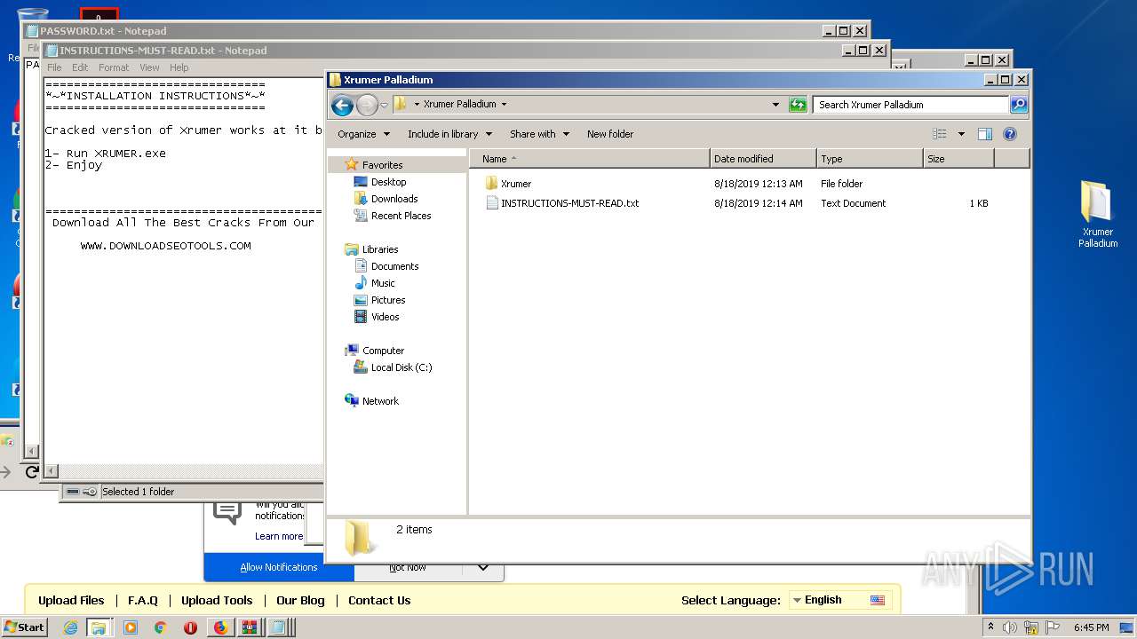This screenshot has height=639, width=1137.
Task: Click the 8/18/2019 12:13 AM date cell
Action: pyautogui.click(x=758, y=184)
